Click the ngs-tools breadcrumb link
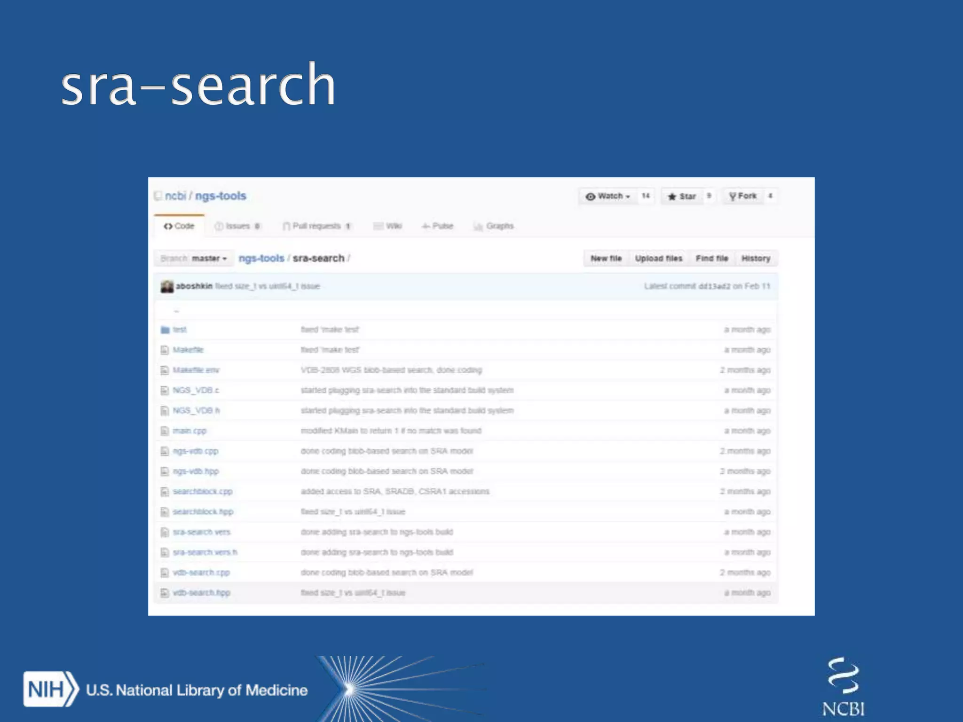This screenshot has height=722, width=963. (261, 259)
